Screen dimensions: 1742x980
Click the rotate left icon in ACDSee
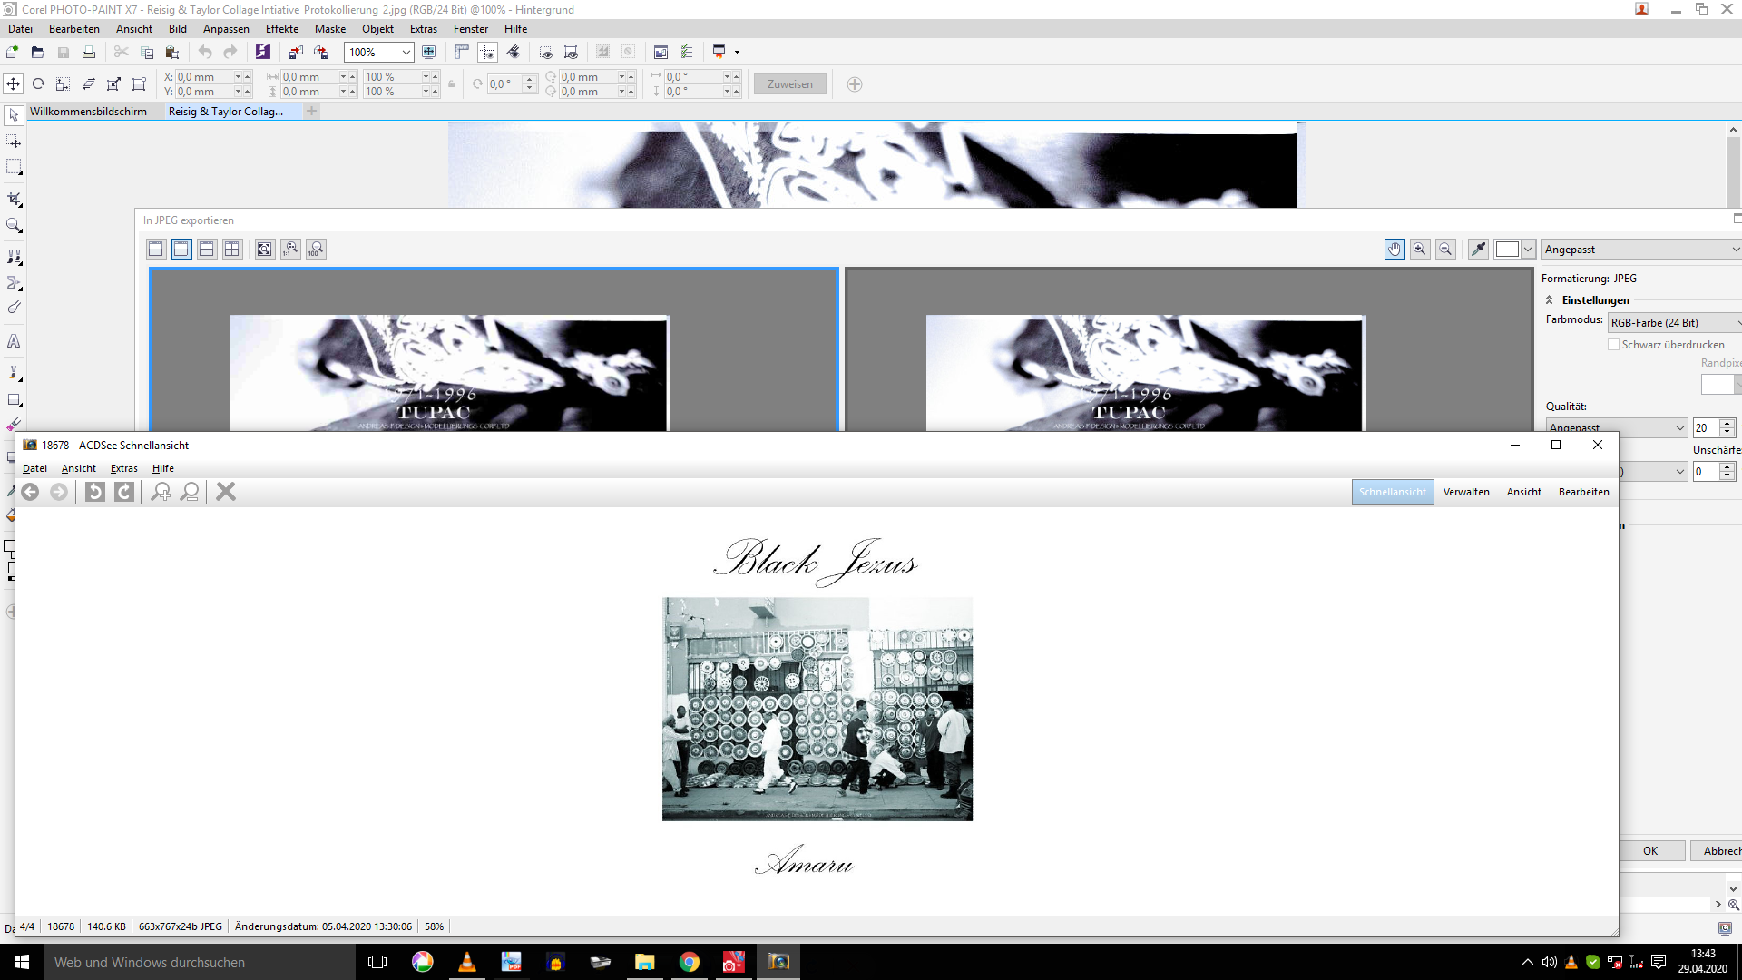coord(95,492)
